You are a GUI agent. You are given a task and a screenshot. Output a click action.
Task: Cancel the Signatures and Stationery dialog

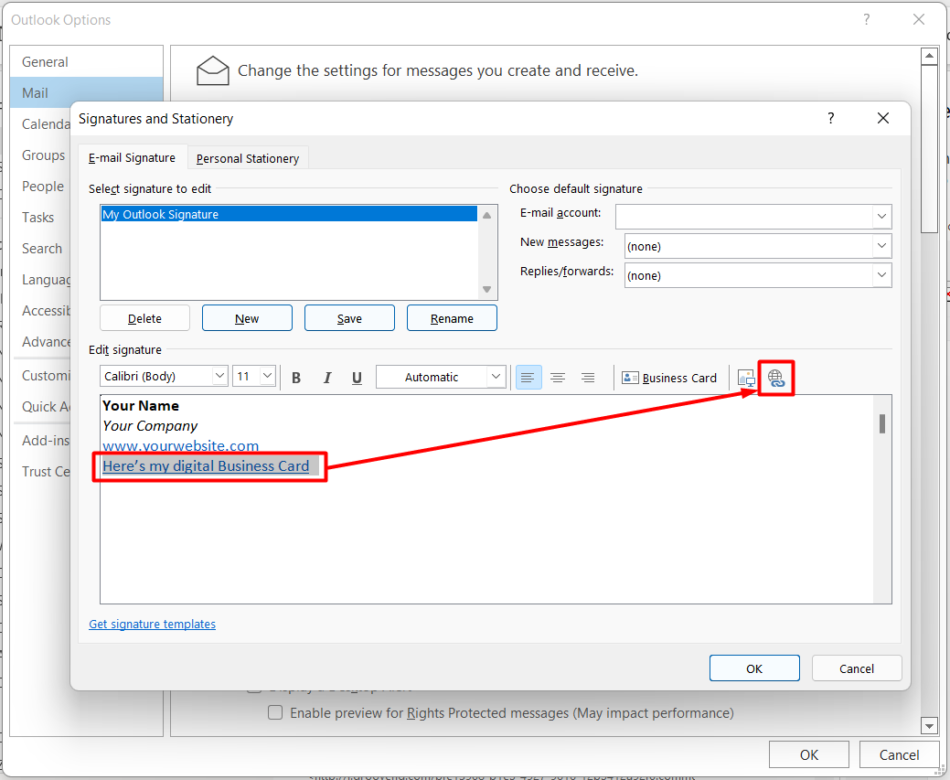click(x=857, y=668)
